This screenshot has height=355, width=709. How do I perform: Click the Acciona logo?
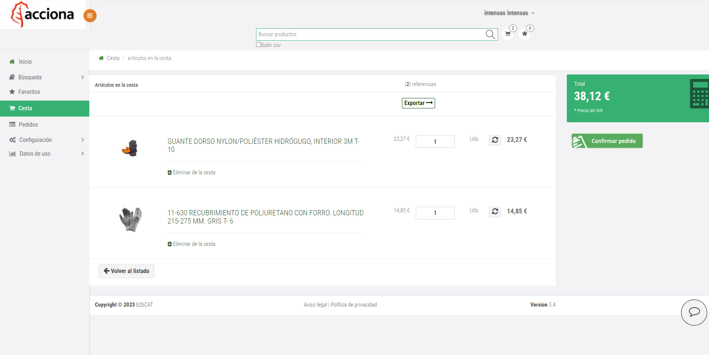click(x=43, y=15)
